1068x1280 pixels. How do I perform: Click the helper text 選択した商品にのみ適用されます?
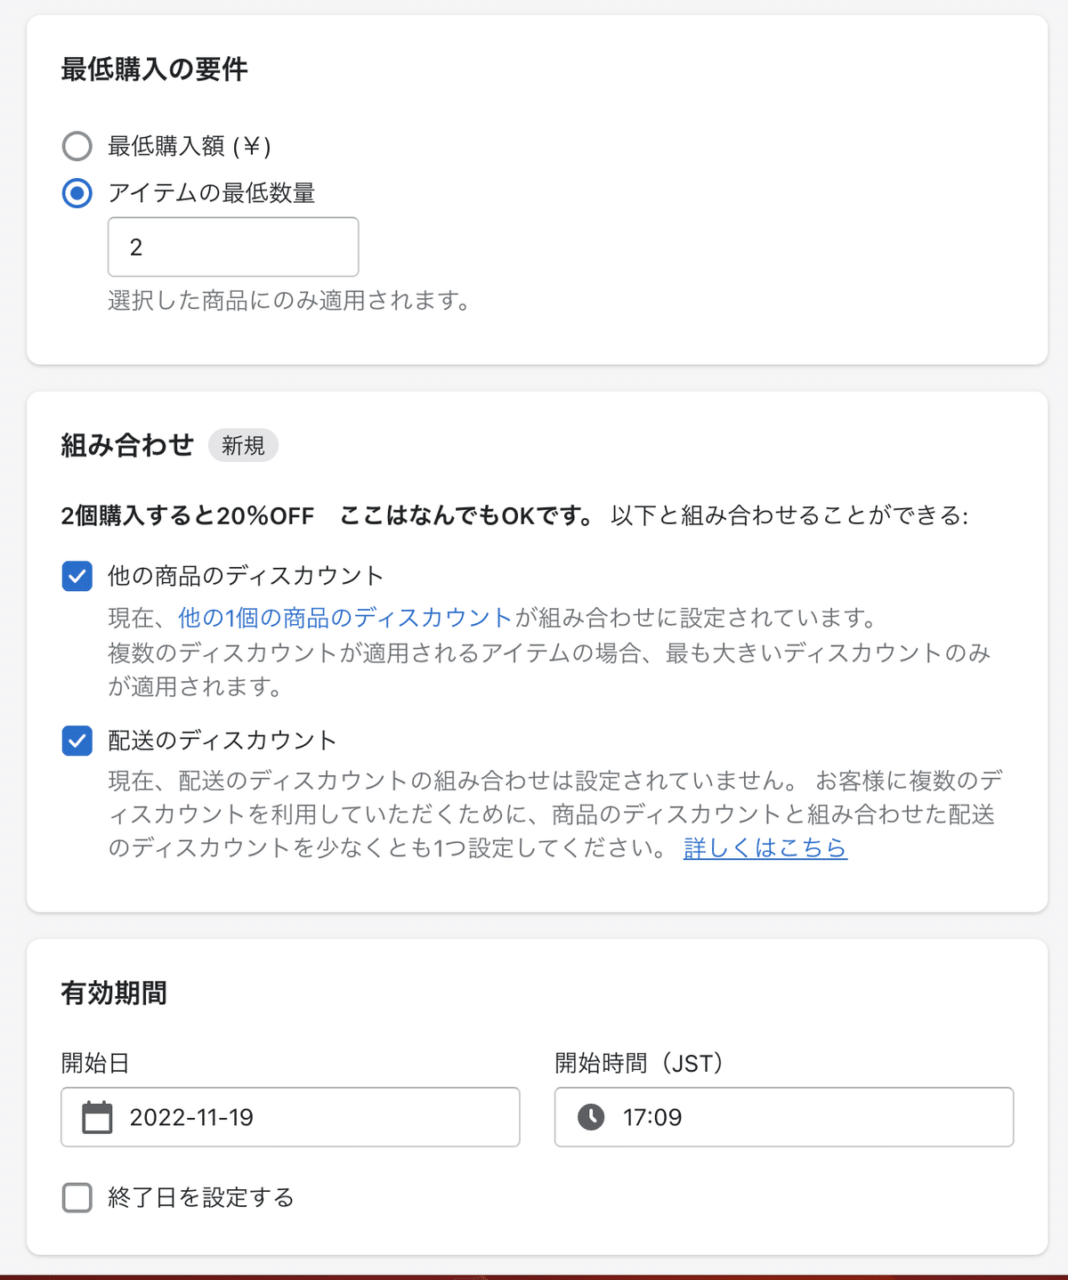click(x=289, y=301)
